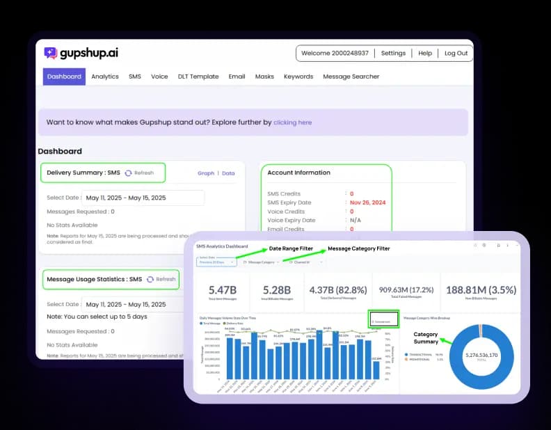This screenshot has height=430, width=551.
Task: Follow the 'clicking here' banner link
Action: coord(292,122)
